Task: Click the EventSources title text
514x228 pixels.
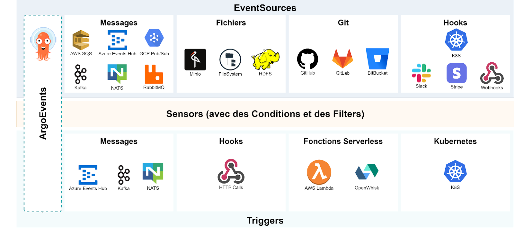Action: point(265,8)
